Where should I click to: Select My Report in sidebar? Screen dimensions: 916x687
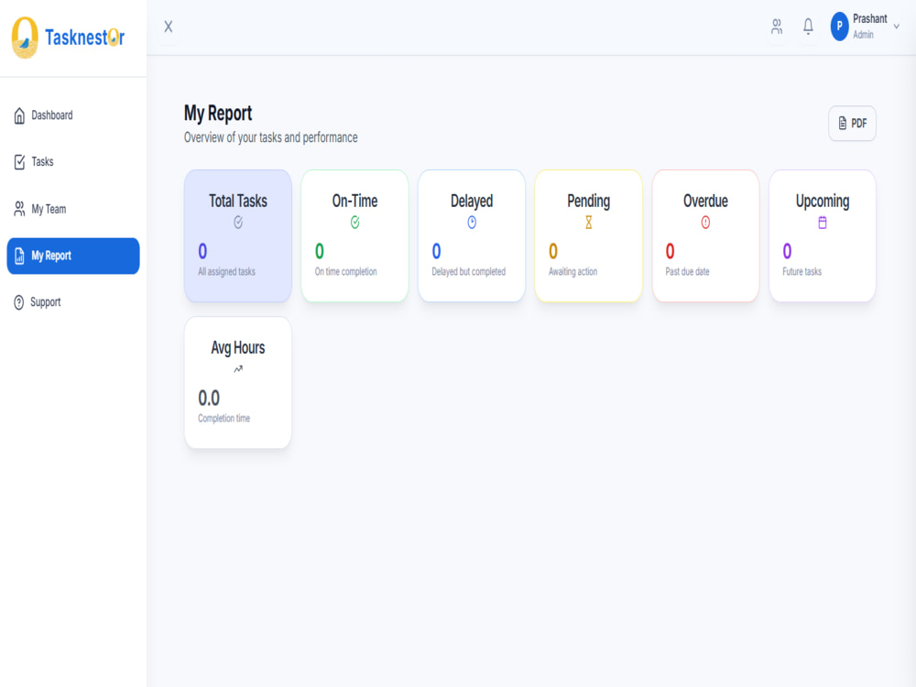pos(73,256)
